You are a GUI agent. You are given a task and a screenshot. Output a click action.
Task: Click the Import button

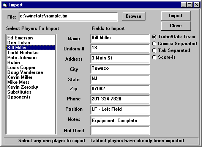tap(176, 16)
